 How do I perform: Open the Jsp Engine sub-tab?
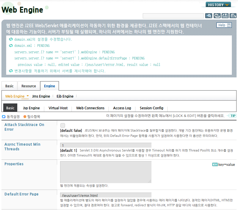click(31, 108)
